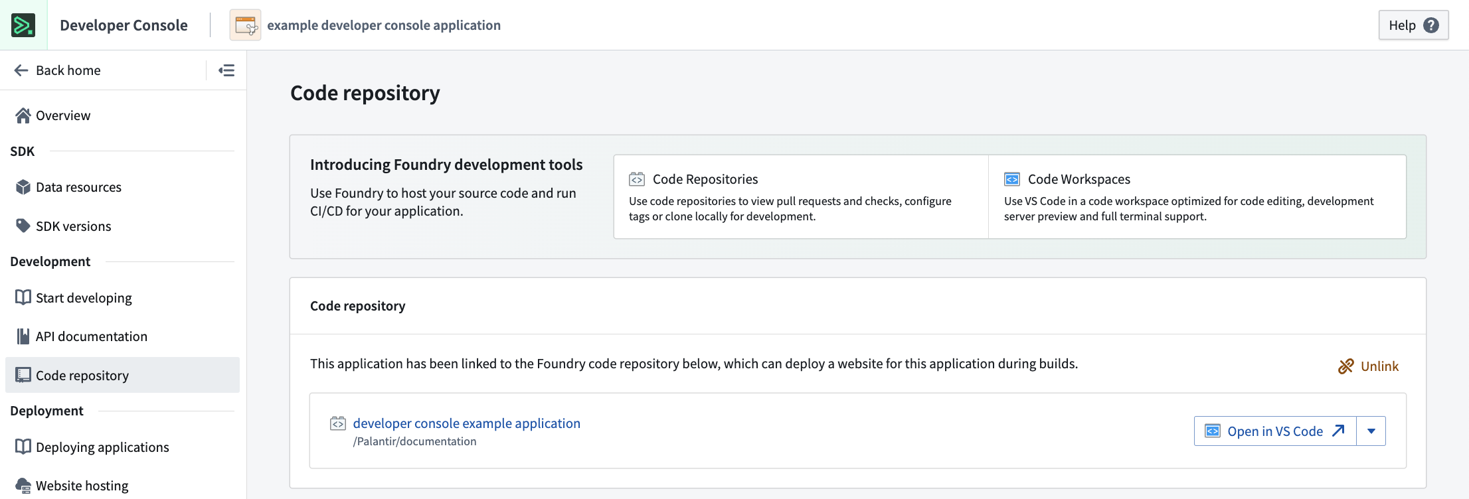Click the Start developing book icon
The image size is (1469, 499).
(23, 297)
